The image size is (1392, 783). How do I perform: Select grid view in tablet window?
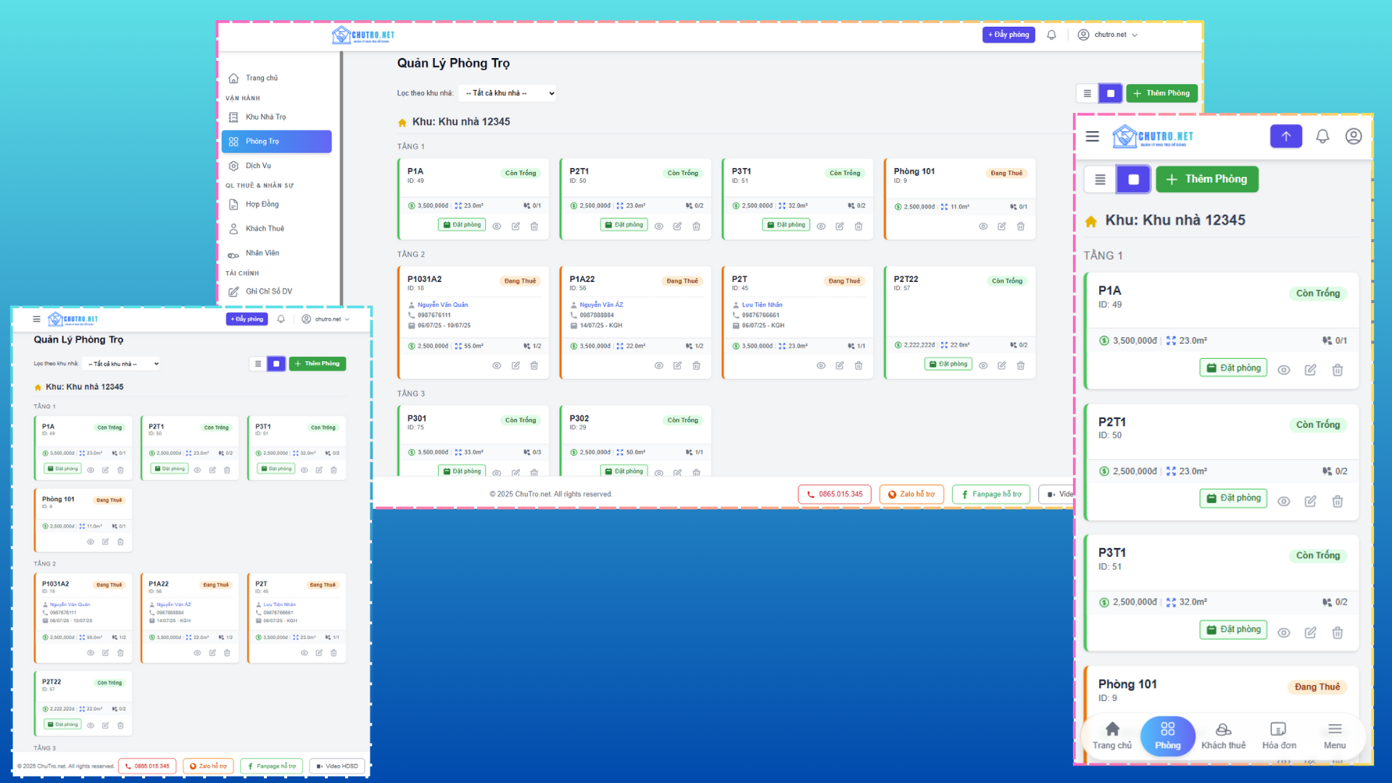click(276, 364)
